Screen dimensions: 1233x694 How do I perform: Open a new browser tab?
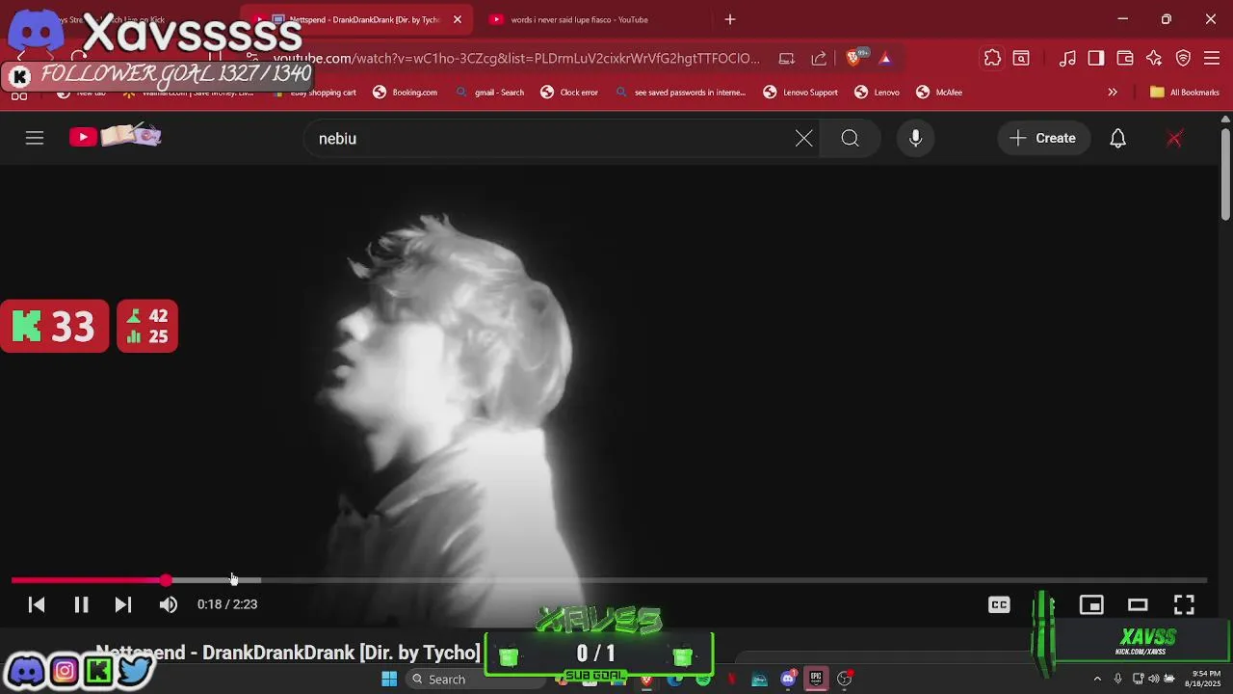[x=730, y=19]
